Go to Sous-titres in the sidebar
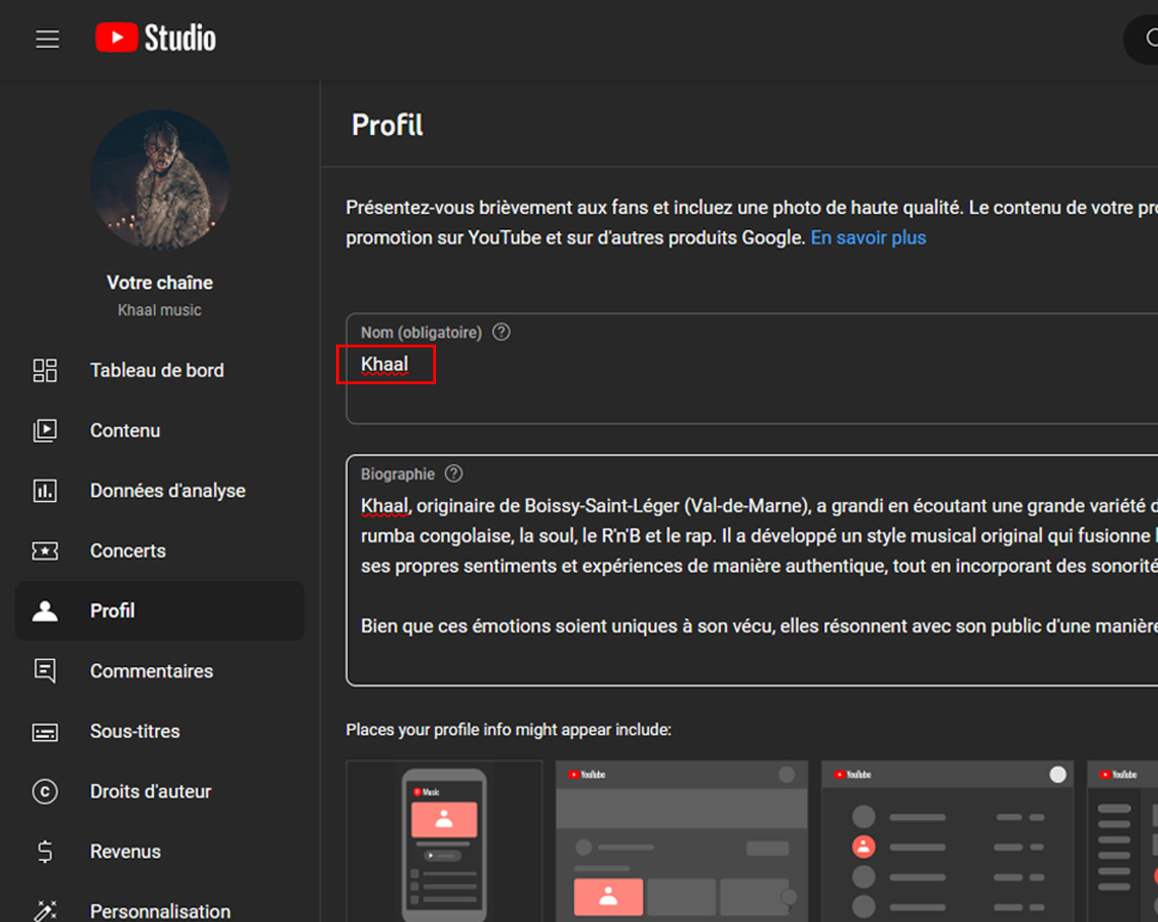 coord(159,732)
